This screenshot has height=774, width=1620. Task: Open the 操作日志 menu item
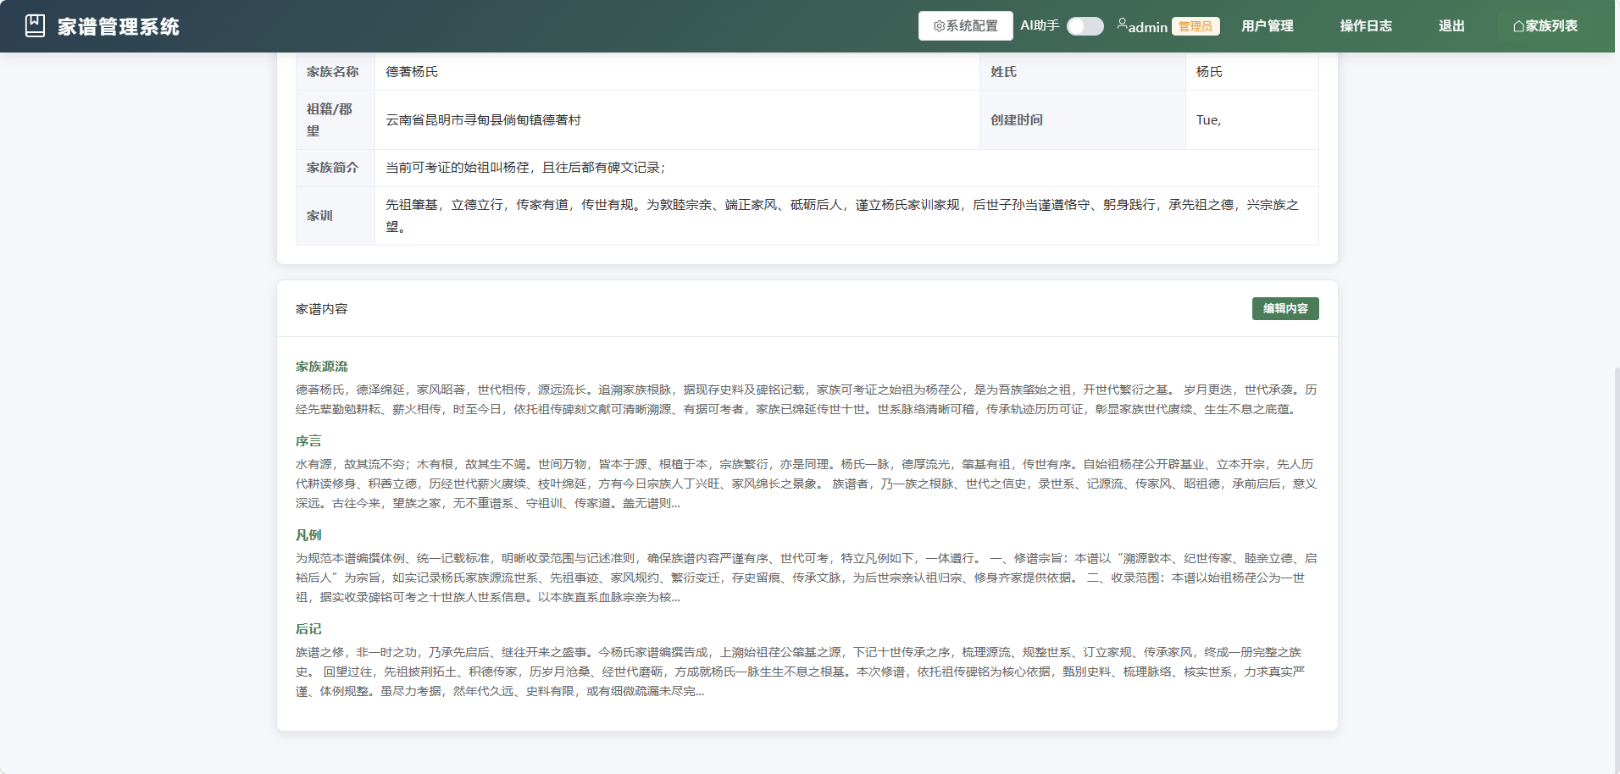point(1365,26)
